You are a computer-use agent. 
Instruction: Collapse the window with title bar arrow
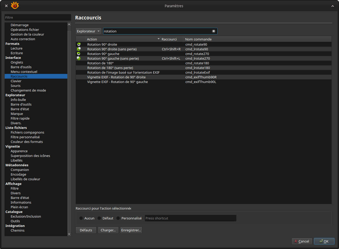click(x=333, y=6)
